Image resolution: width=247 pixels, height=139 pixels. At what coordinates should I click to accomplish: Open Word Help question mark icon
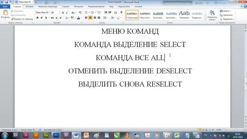tap(245, 7)
